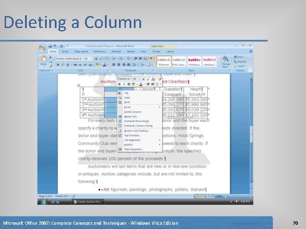Image resolution: width=306 pixels, height=229 pixels.
Task: Toggle Show/Hide paragraph marks button
Action: tap(151, 59)
